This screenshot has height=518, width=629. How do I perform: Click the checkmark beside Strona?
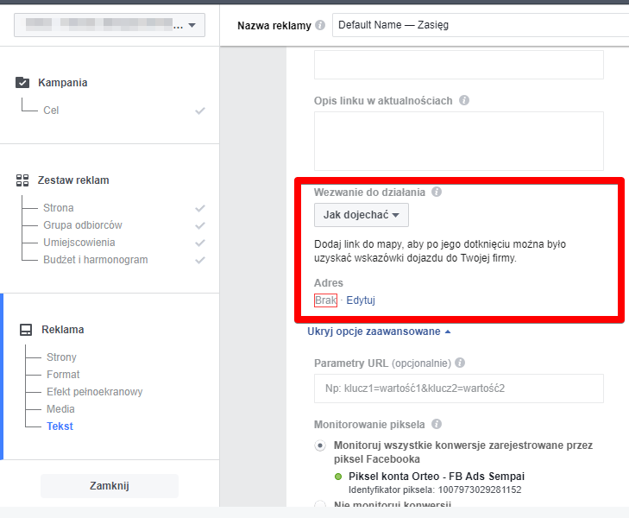pos(200,208)
